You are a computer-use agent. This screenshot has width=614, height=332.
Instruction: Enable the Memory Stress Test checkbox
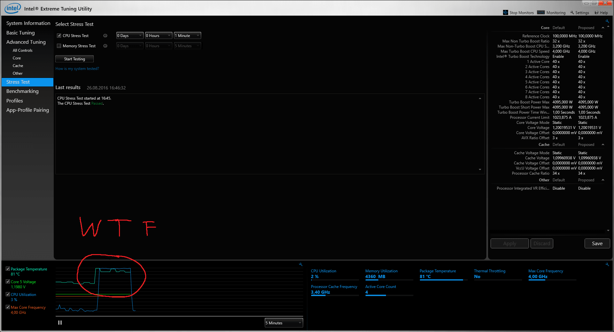click(x=59, y=46)
